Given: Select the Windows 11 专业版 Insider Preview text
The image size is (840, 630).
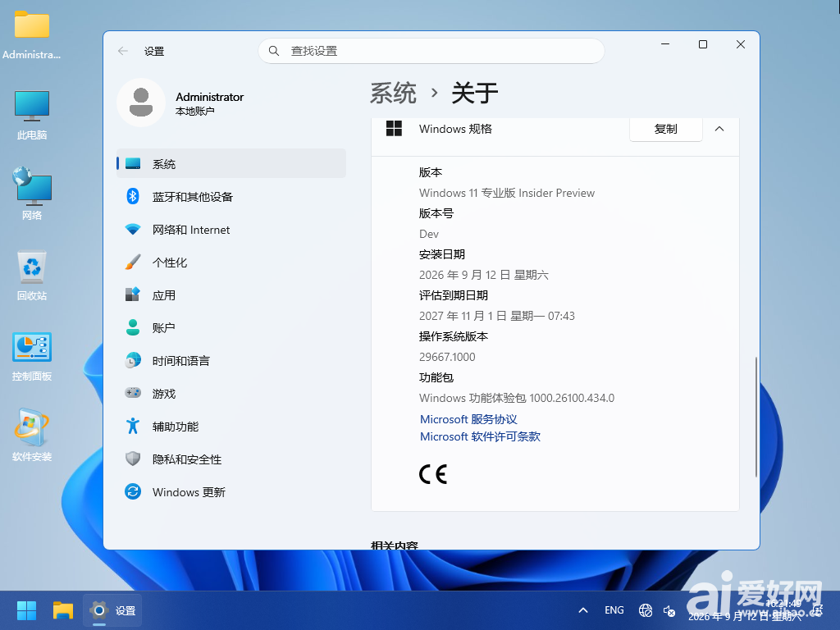Looking at the screenshot, I should pyautogui.click(x=507, y=193).
